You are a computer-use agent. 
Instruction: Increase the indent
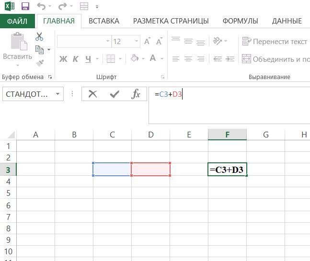coord(230,59)
